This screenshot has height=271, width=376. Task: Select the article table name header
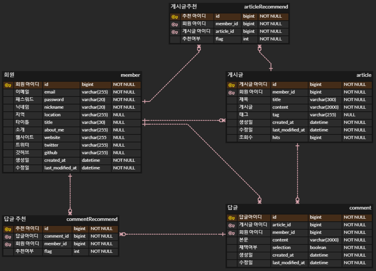[364, 75]
